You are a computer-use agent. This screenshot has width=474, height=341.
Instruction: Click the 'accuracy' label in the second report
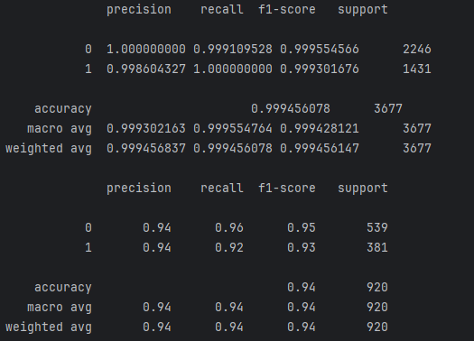[x=63, y=288]
